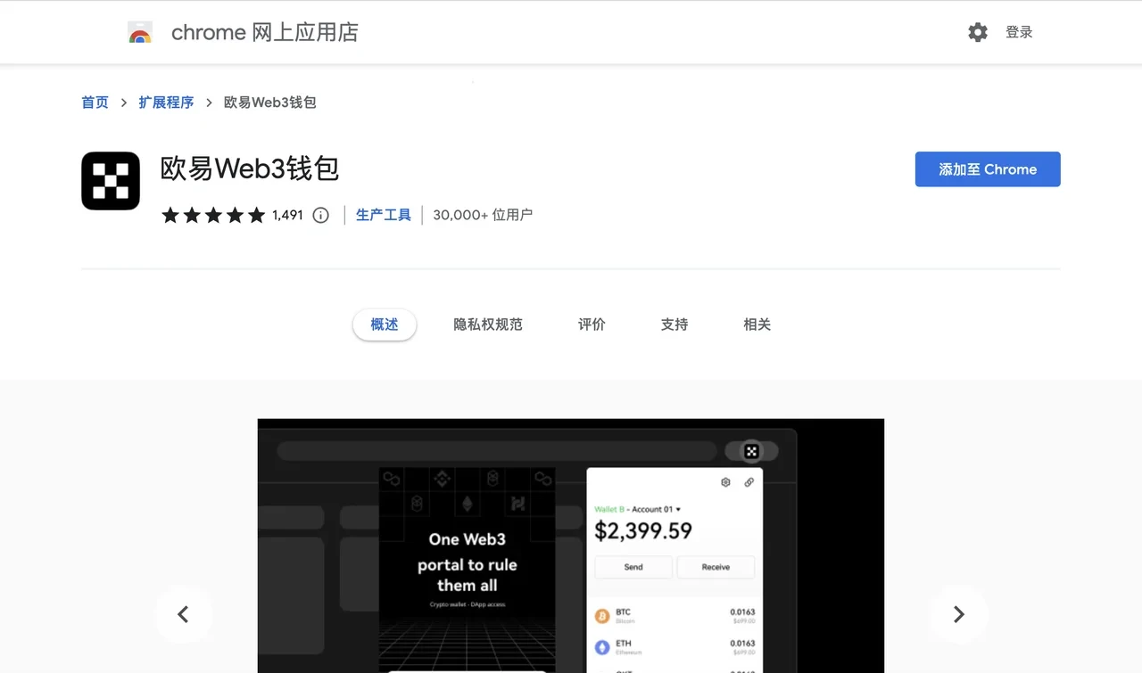Open the settings gear inside the wallet popup preview
The height and width of the screenshot is (673, 1142).
724,481
